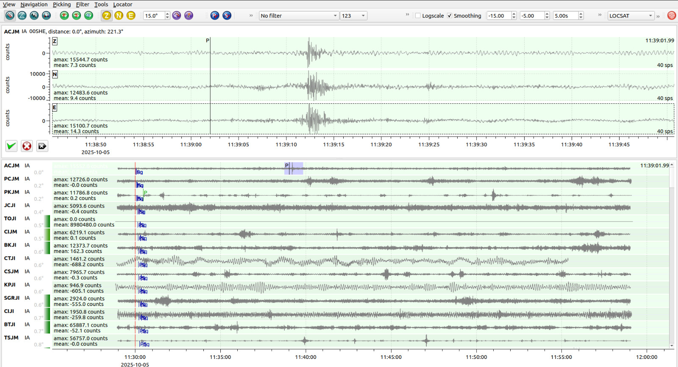Switch to the E component view
Screen dimensions: 678x367
point(131,16)
